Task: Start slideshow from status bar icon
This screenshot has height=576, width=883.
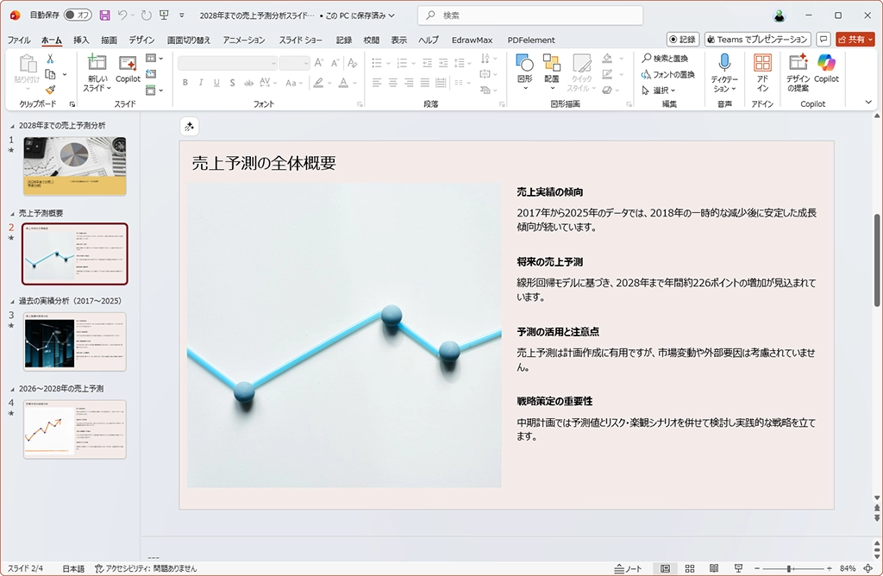Action: [737, 569]
